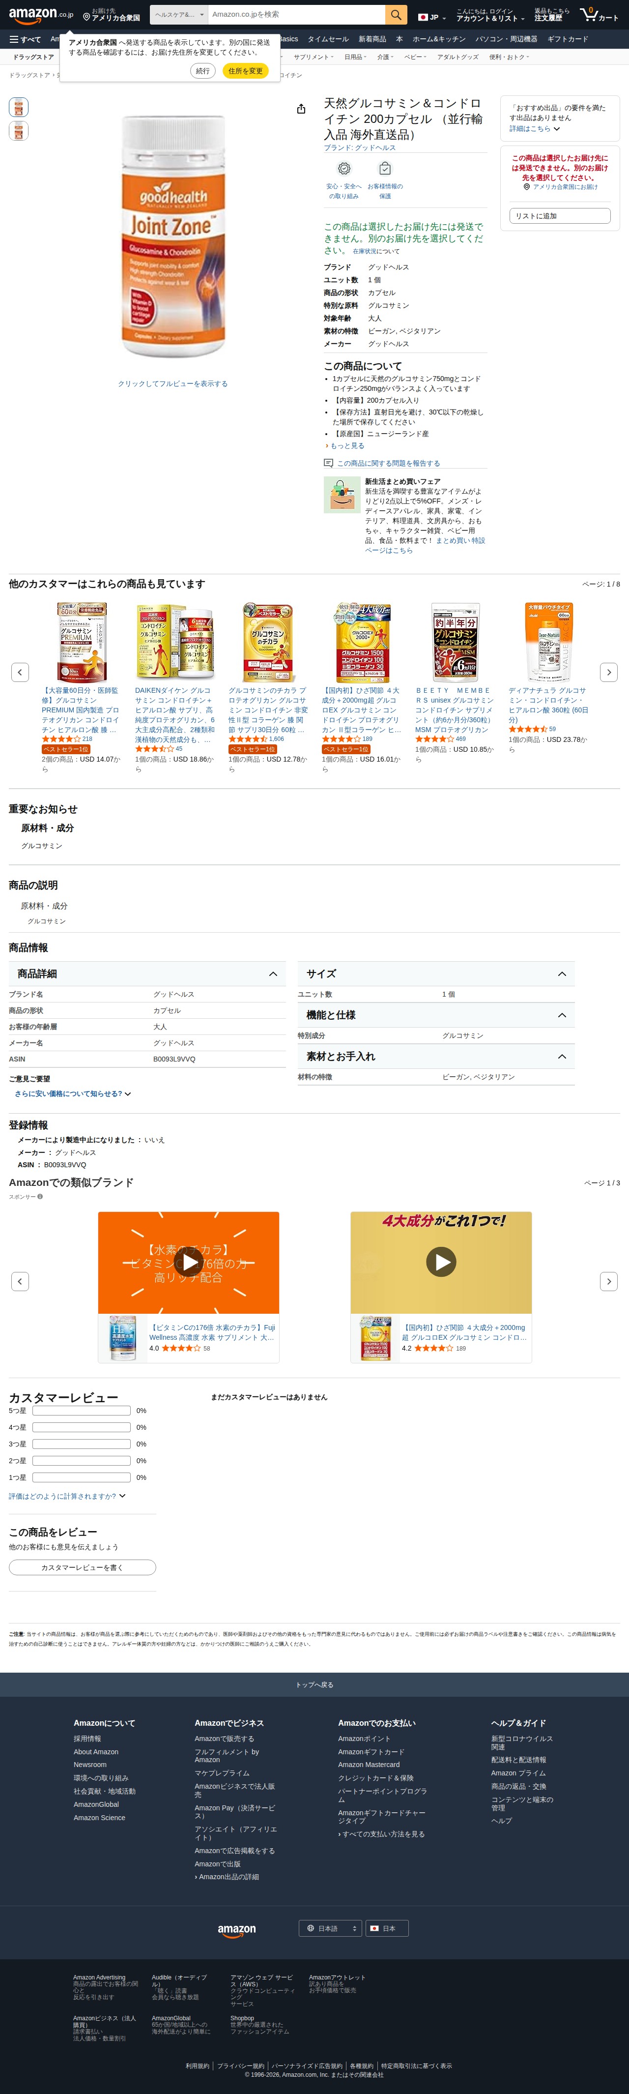
Task: Open the 配送料と配送情報 footer link
Action: click(518, 1760)
